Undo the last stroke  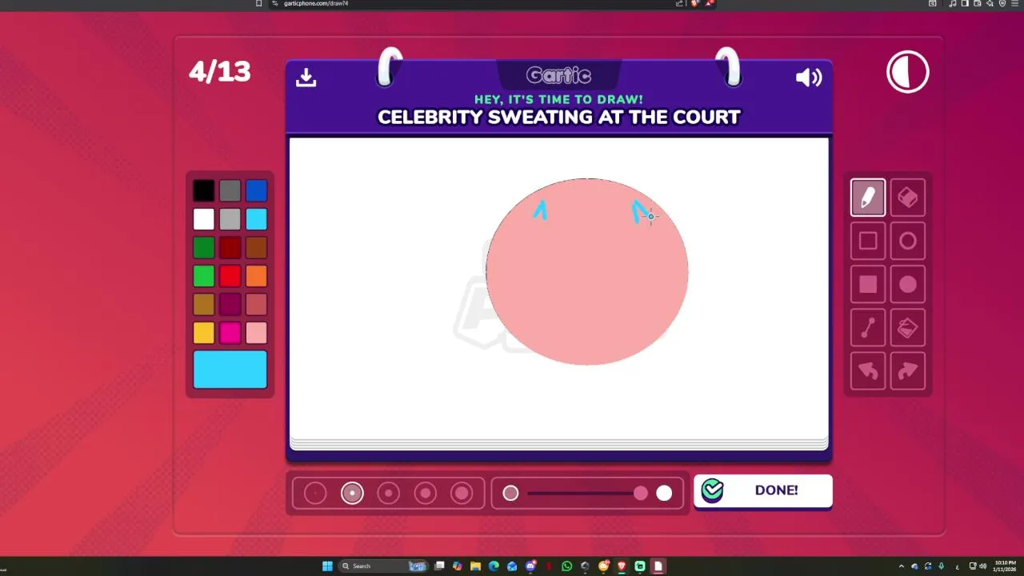tap(868, 371)
